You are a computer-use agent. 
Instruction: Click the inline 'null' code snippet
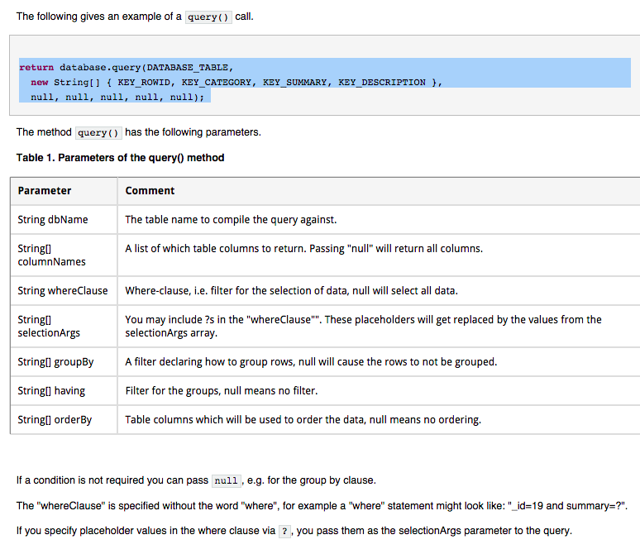tap(226, 481)
